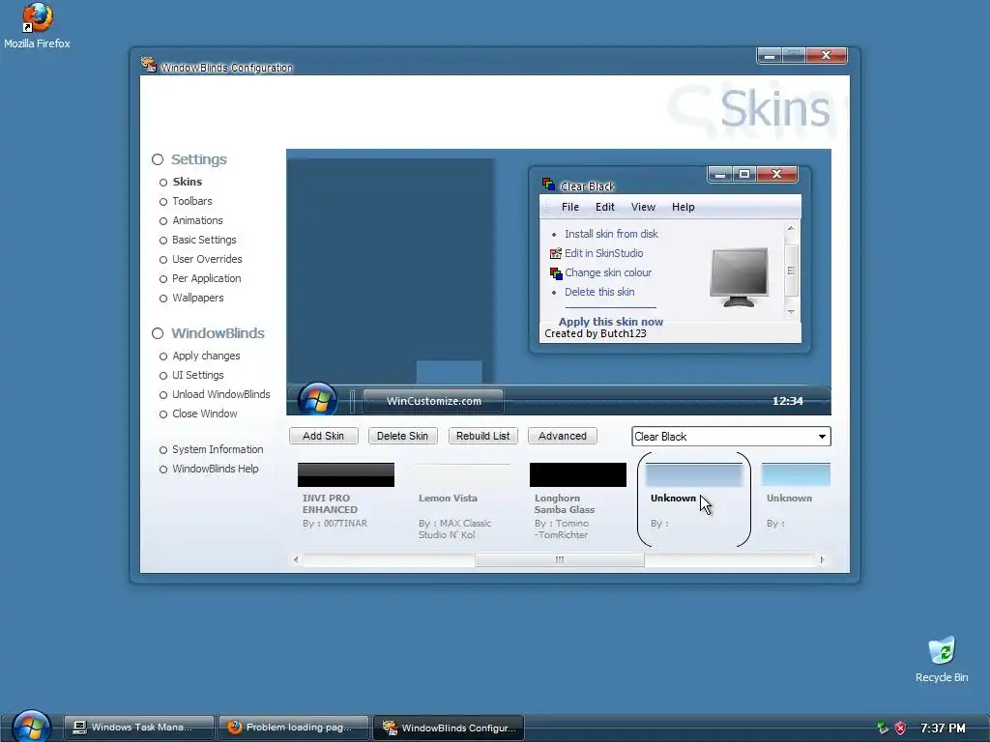This screenshot has width=990, height=742.
Task: Maximize the Clear Black preview window
Action: point(744,174)
